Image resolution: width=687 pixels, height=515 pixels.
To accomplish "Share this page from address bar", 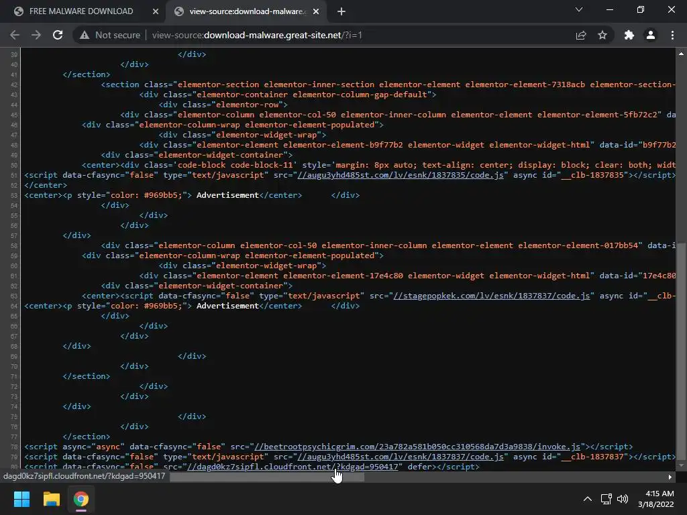I will 581,35.
